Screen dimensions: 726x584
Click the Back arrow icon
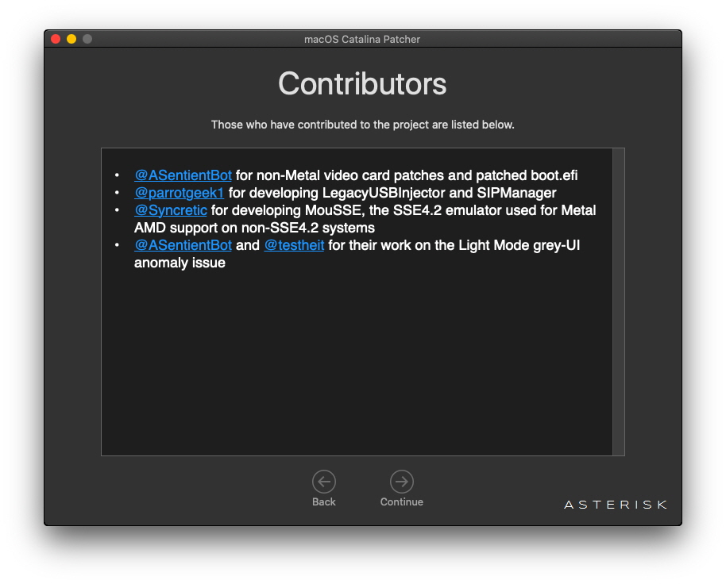[x=323, y=482]
